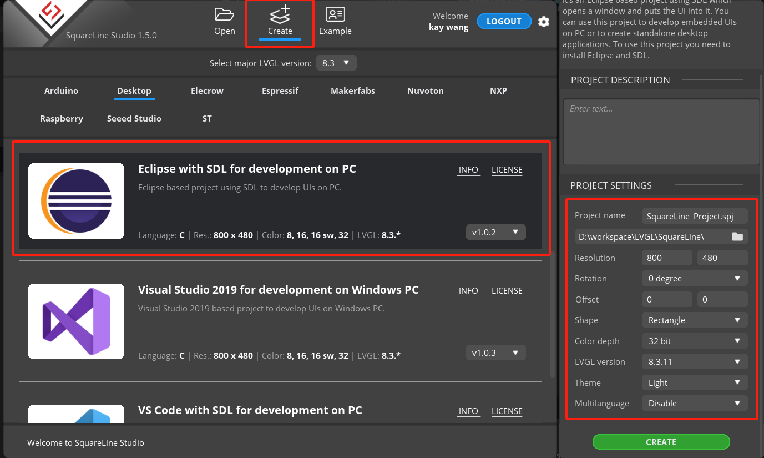Screen dimensions: 764x458
Task: Select title Eclipse with SDL for development on PC
Action: click(x=247, y=169)
